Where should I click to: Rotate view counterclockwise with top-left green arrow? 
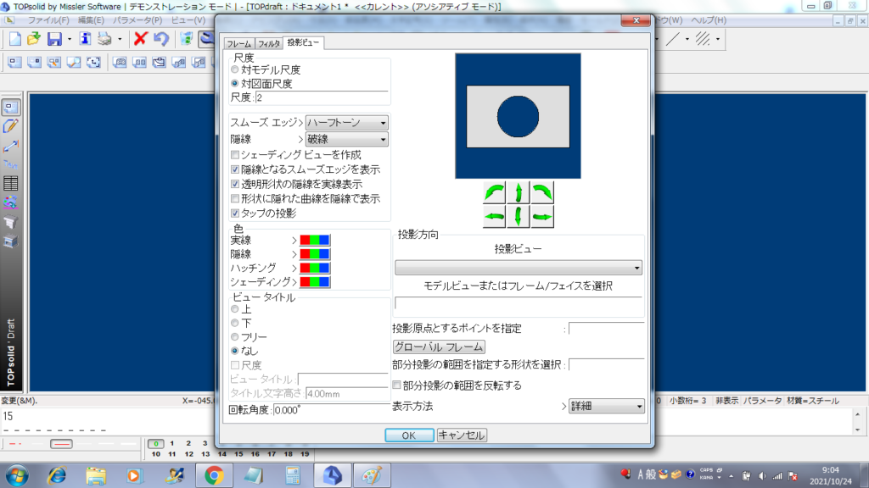click(494, 193)
